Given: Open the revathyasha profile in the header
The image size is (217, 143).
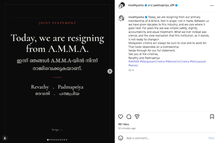Looking at the screenshot, I should click(x=136, y=5).
